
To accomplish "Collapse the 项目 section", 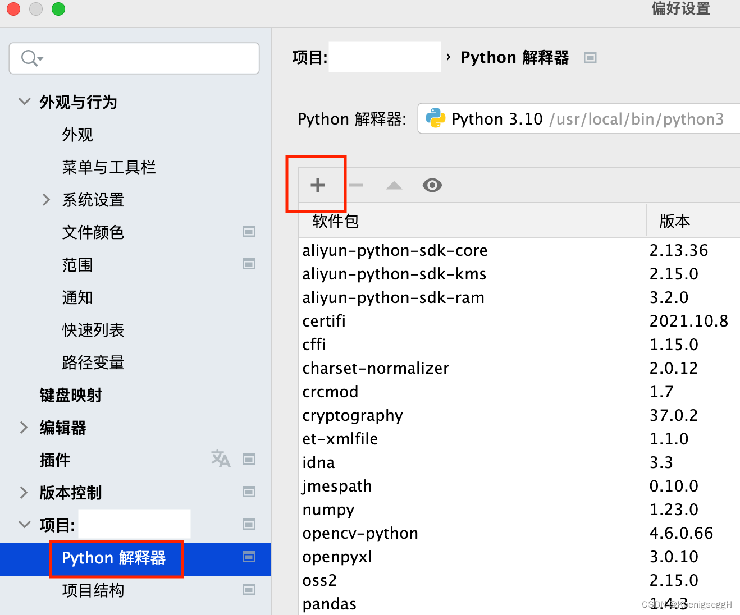I will click(x=24, y=524).
